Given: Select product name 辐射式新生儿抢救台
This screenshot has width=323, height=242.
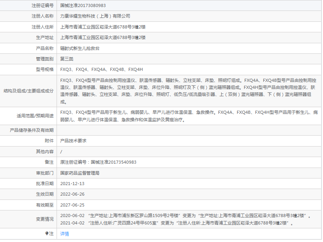Looking at the screenshot, I should (x=80, y=48).
